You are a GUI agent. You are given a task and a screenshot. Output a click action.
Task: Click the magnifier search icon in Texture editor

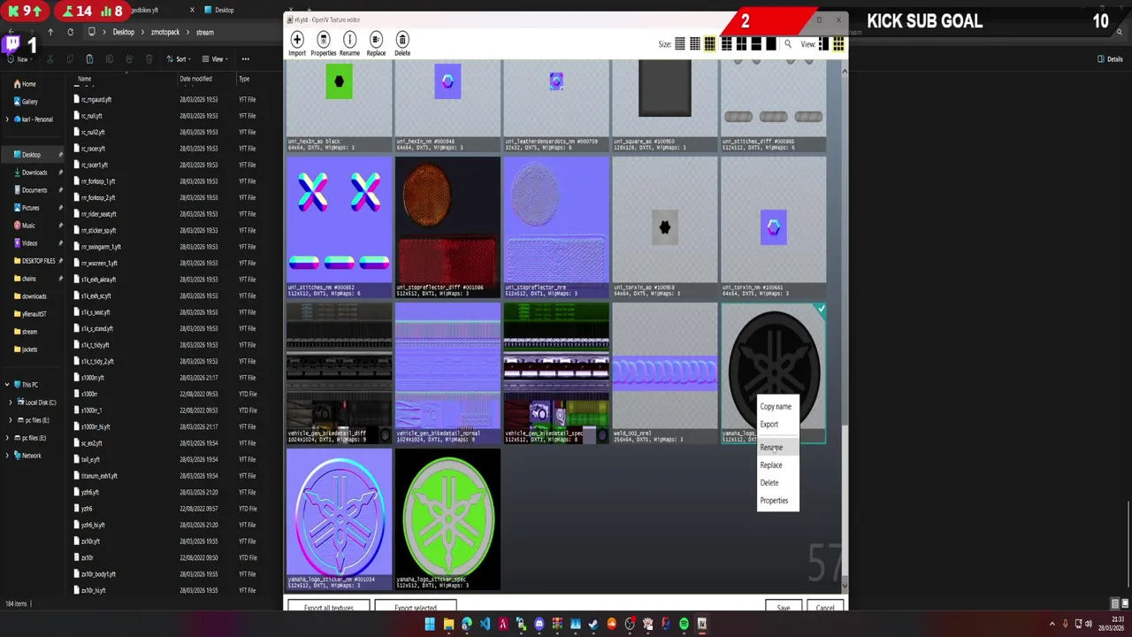[788, 44]
